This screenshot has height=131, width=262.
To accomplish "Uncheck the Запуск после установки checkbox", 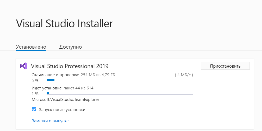I will click(x=34, y=109).
